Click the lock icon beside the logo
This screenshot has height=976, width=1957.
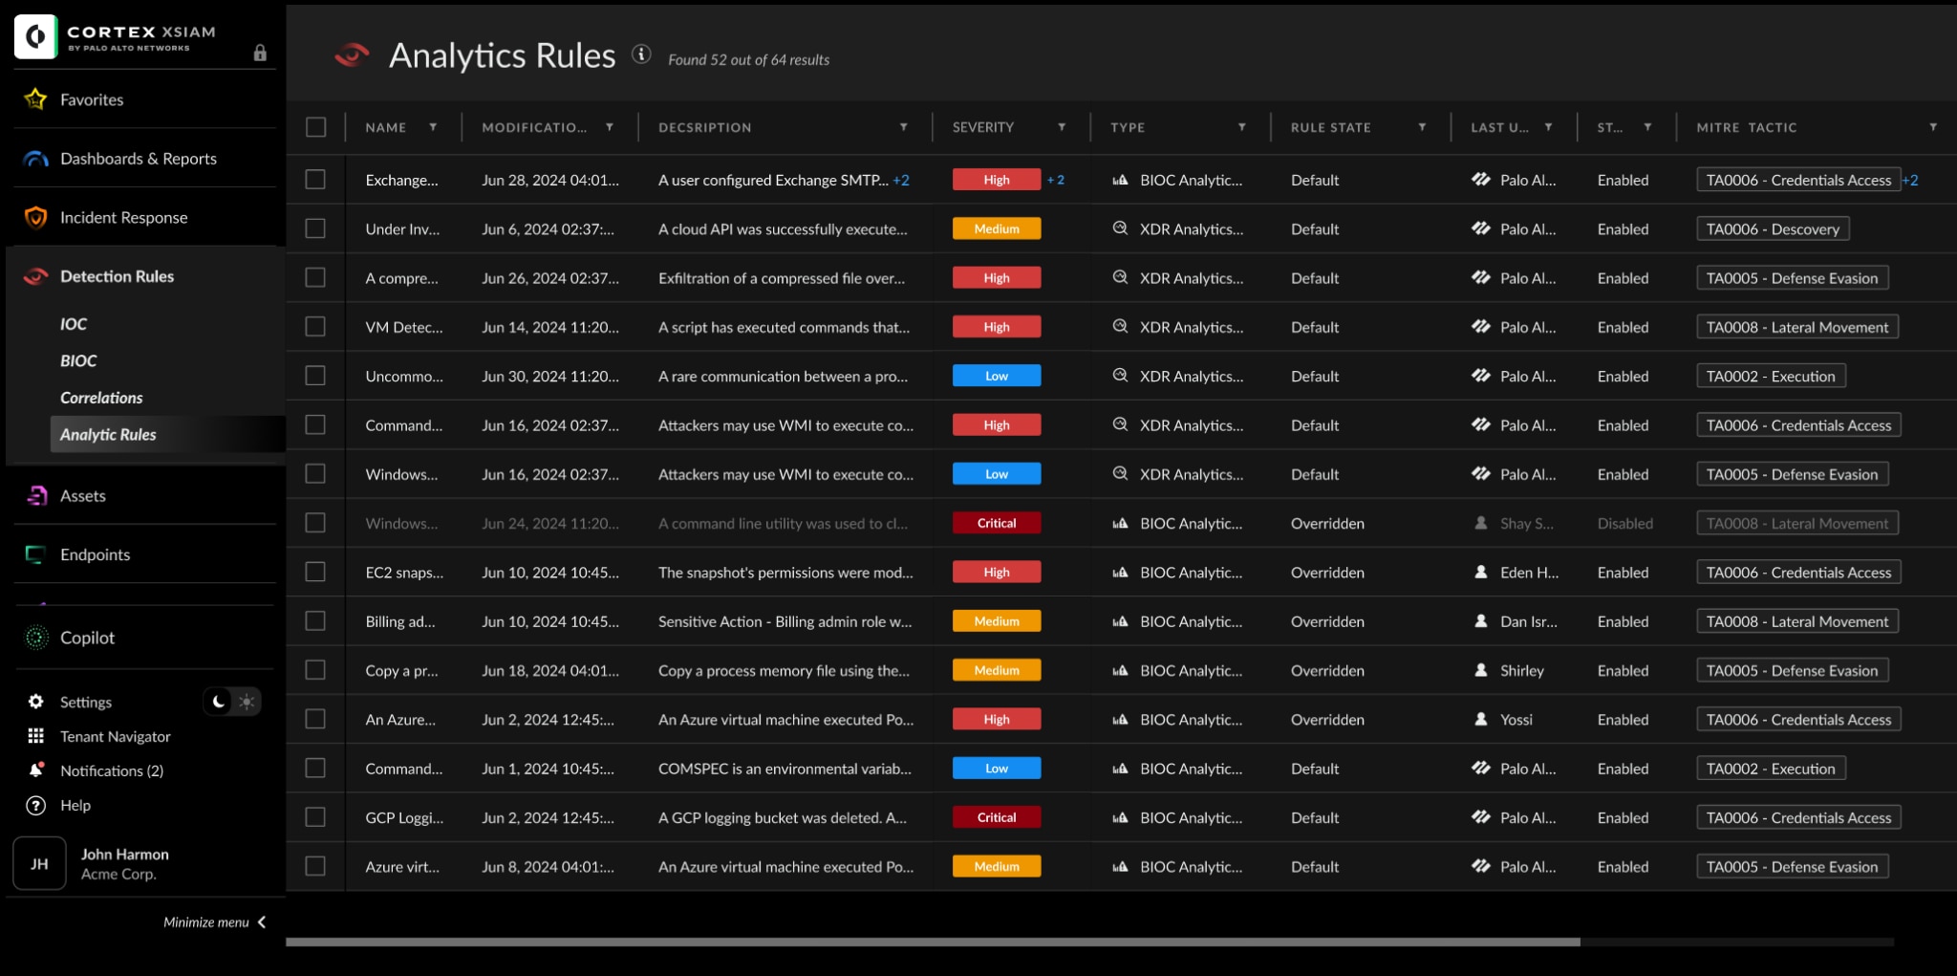pos(260,53)
